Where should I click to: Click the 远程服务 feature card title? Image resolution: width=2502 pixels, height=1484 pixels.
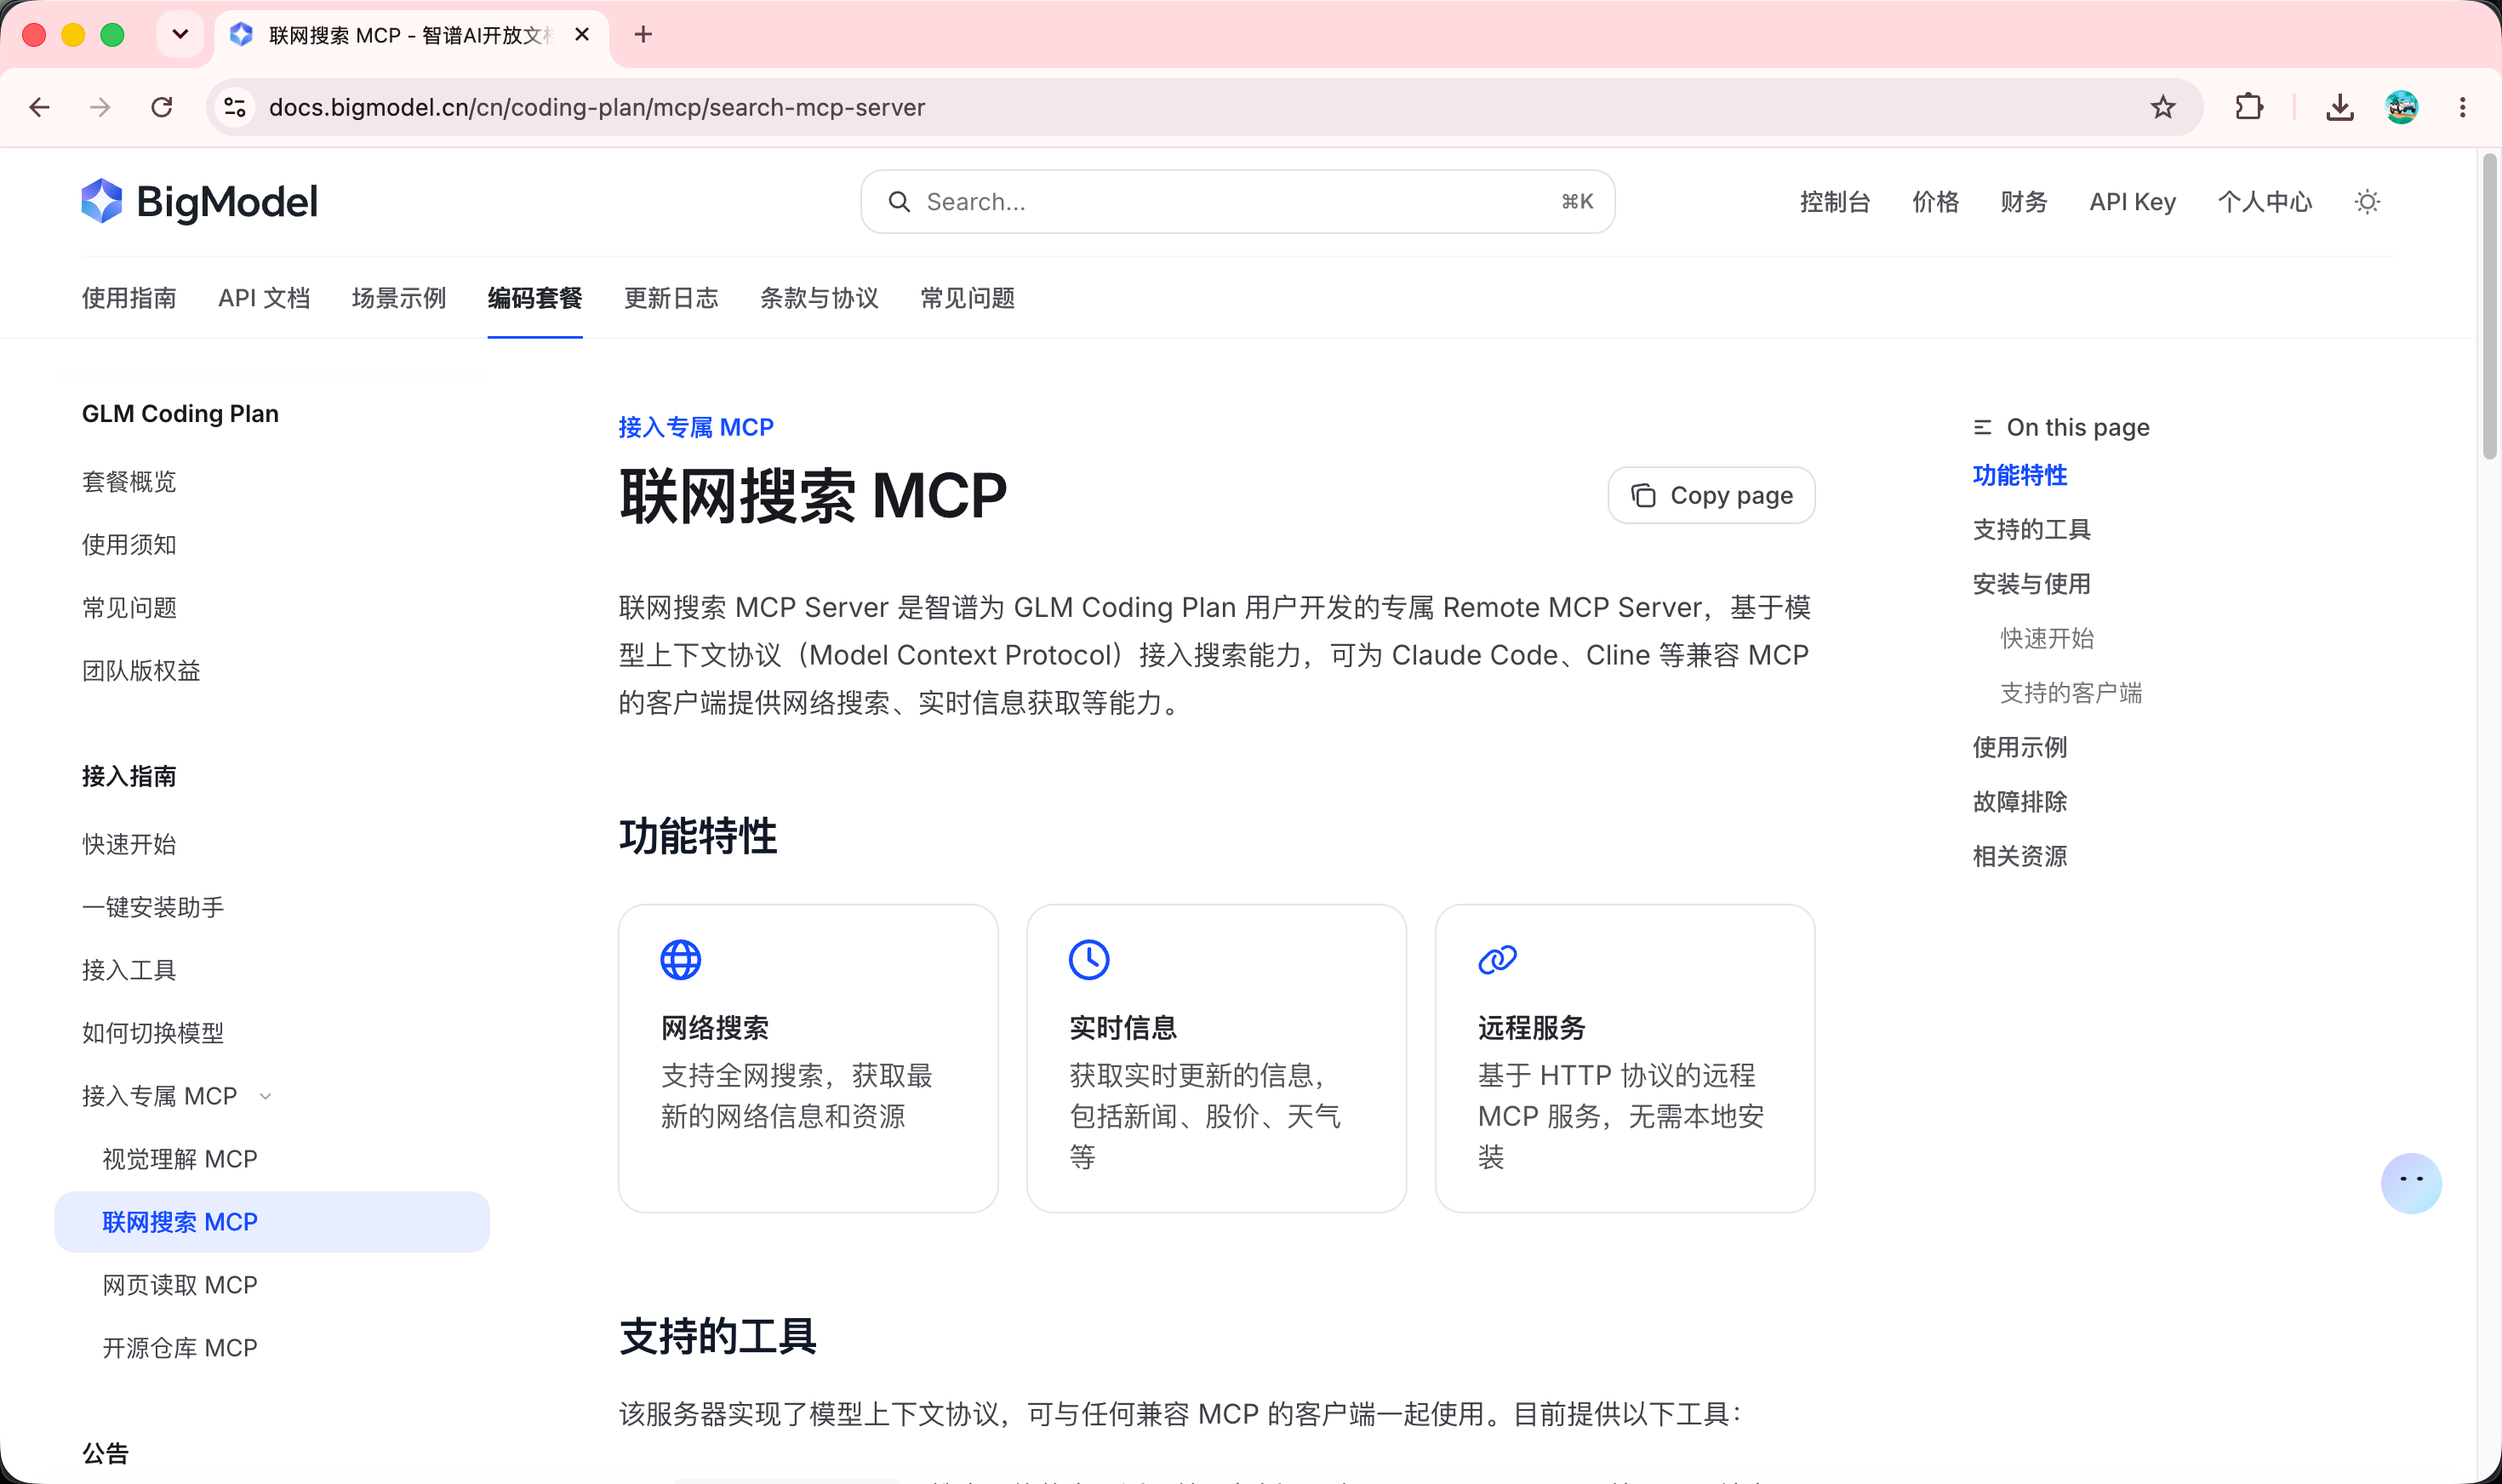click(x=1532, y=1028)
